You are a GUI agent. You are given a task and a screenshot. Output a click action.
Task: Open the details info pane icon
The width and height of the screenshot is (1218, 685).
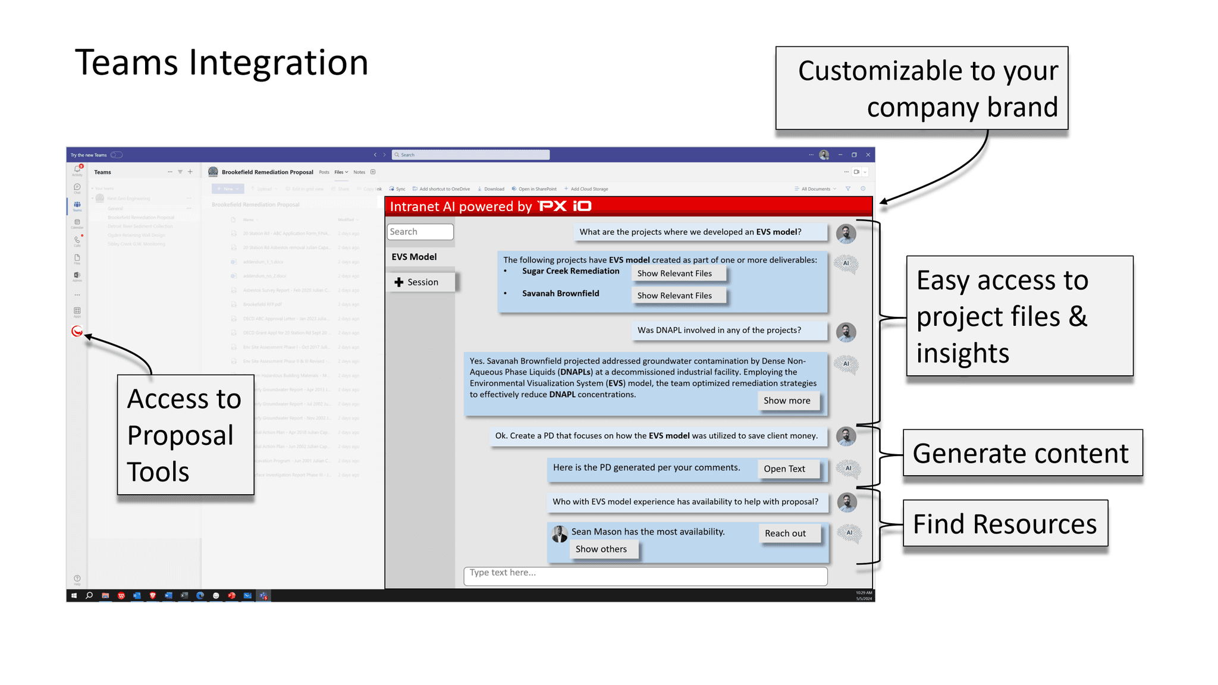tap(863, 188)
